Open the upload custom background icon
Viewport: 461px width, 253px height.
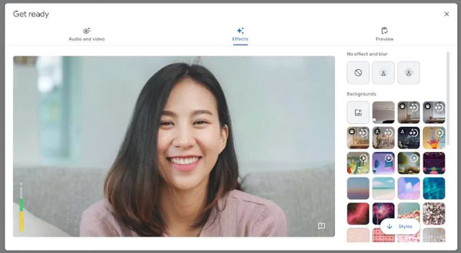358,112
